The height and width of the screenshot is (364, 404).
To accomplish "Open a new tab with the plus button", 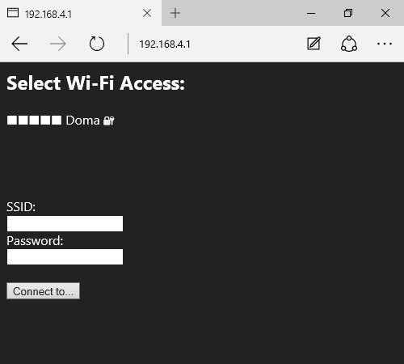I will pyautogui.click(x=175, y=13).
